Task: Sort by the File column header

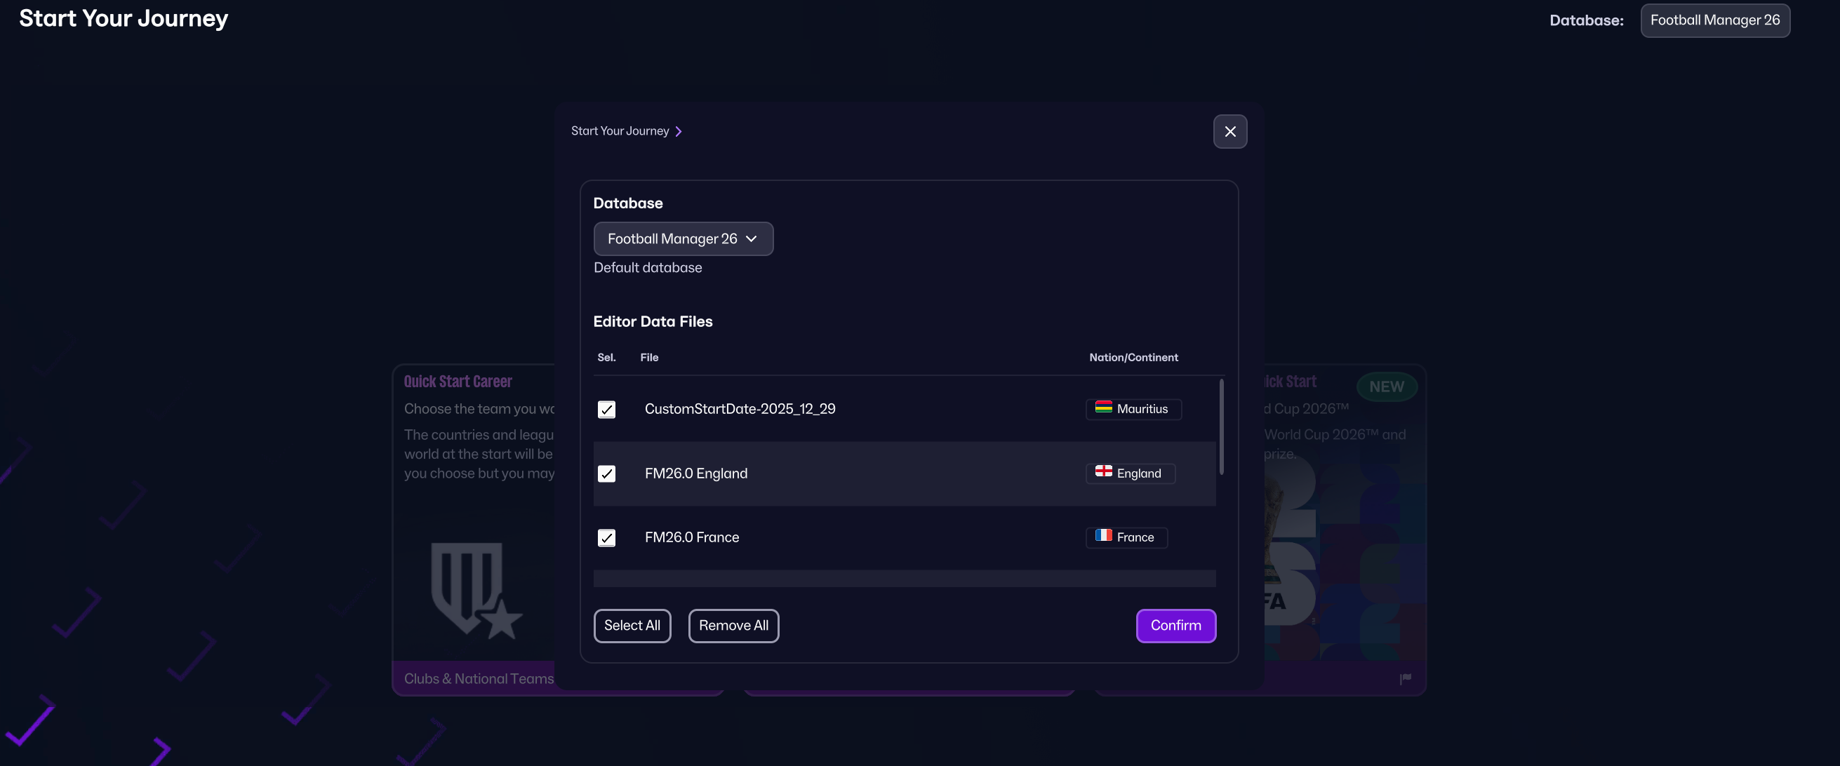Action: [x=649, y=357]
